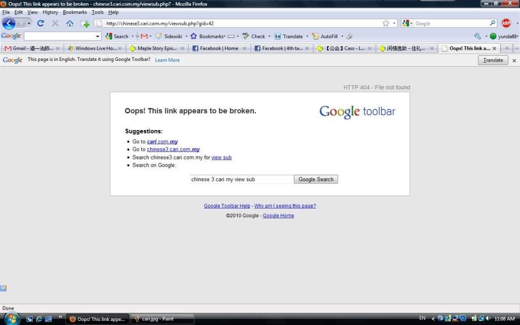This screenshot has height=325, width=520.
Task: Open the Tools menu
Action: click(97, 12)
